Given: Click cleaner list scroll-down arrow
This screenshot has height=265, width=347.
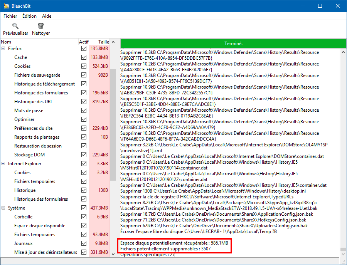Looking at the screenshot, I should coord(113,254).
